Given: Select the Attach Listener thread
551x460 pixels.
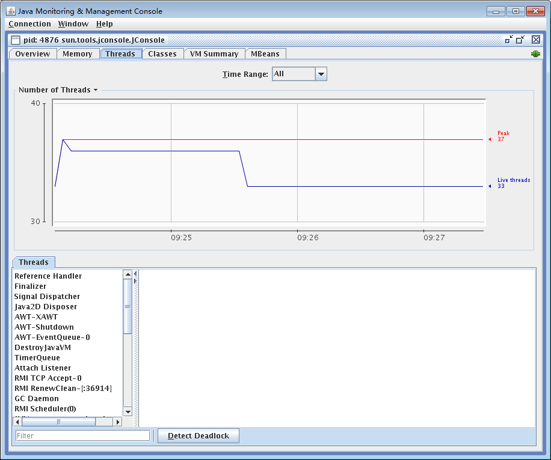Looking at the screenshot, I should [43, 368].
